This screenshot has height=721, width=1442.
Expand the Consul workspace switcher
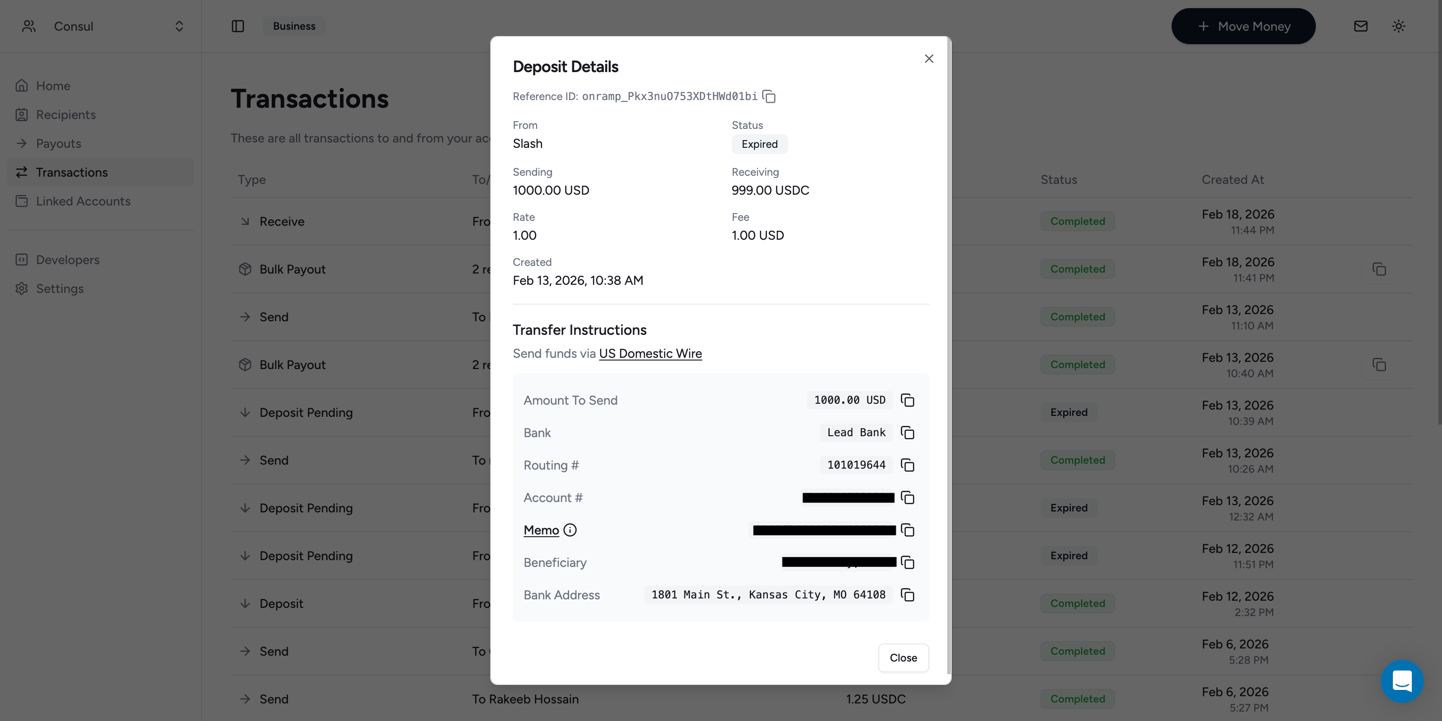pyautogui.click(x=179, y=26)
